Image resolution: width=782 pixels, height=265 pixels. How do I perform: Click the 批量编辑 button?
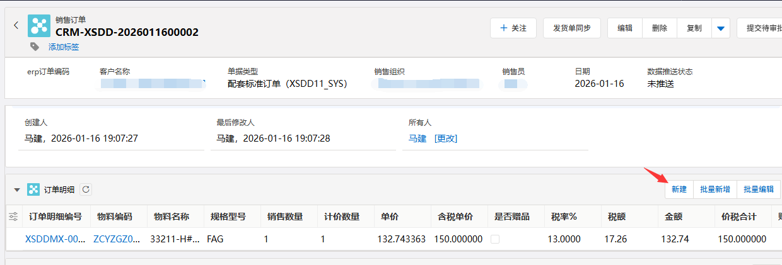(759, 189)
